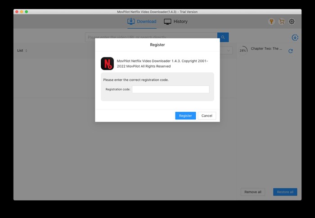This screenshot has height=218, width=315.
Task: Click the key registration icon
Action: pos(271,22)
